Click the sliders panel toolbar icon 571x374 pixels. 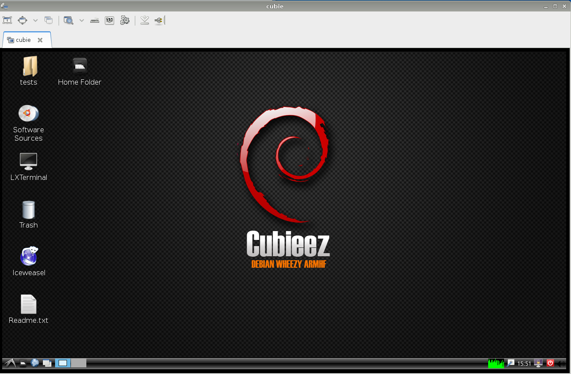click(x=110, y=20)
